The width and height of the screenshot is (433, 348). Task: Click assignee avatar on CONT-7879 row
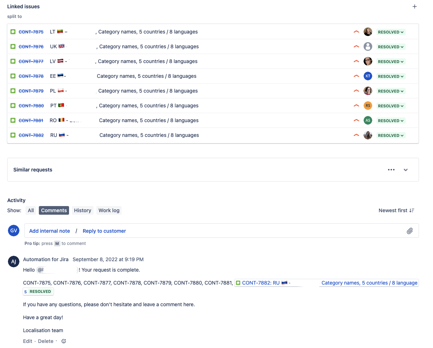tap(368, 91)
